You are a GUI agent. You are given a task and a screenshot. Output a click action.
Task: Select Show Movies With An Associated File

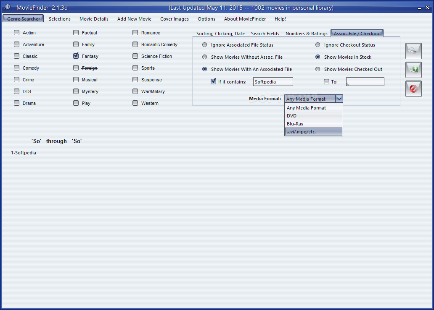click(x=204, y=69)
